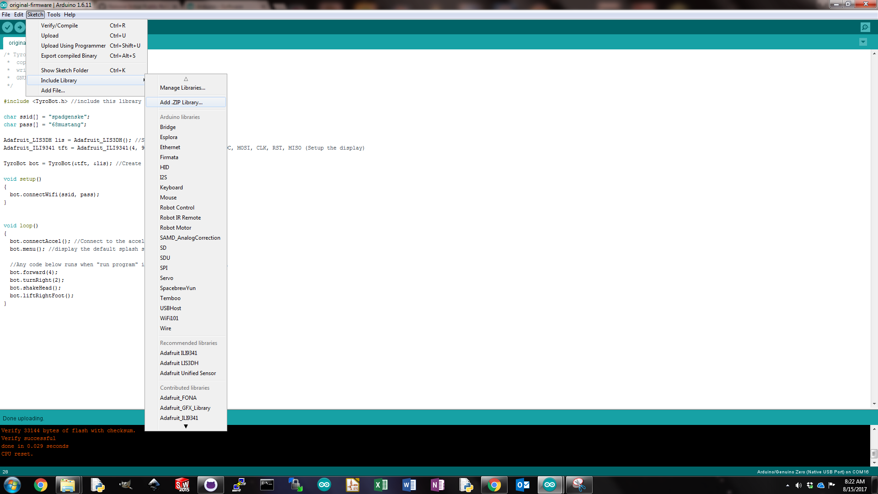This screenshot has width=878, height=494.
Task: Include the Adafruit_GFX_Library
Action: (185, 408)
